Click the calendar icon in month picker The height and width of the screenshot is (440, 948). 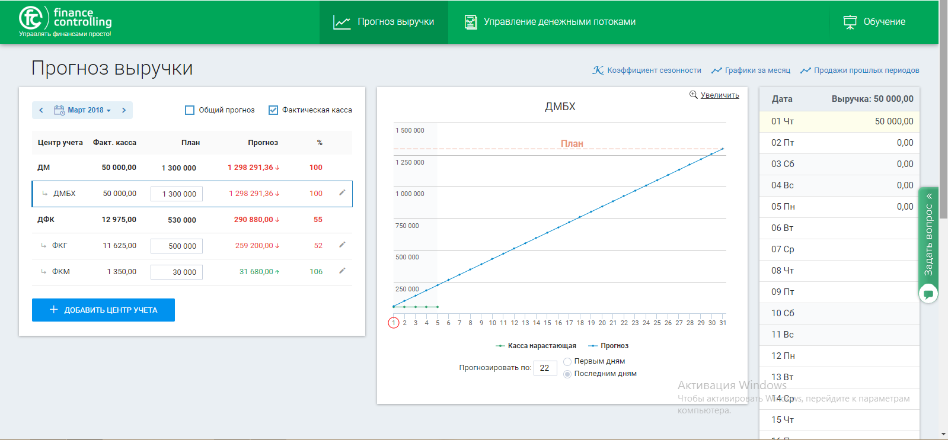[x=59, y=110]
